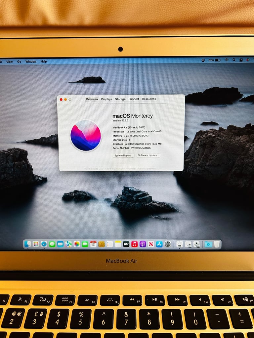Open the Go menu

tap(19, 62)
